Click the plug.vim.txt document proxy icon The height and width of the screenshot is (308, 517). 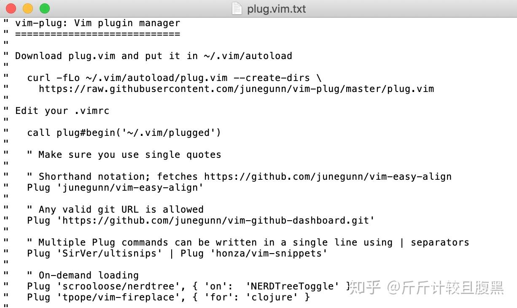[x=237, y=8]
